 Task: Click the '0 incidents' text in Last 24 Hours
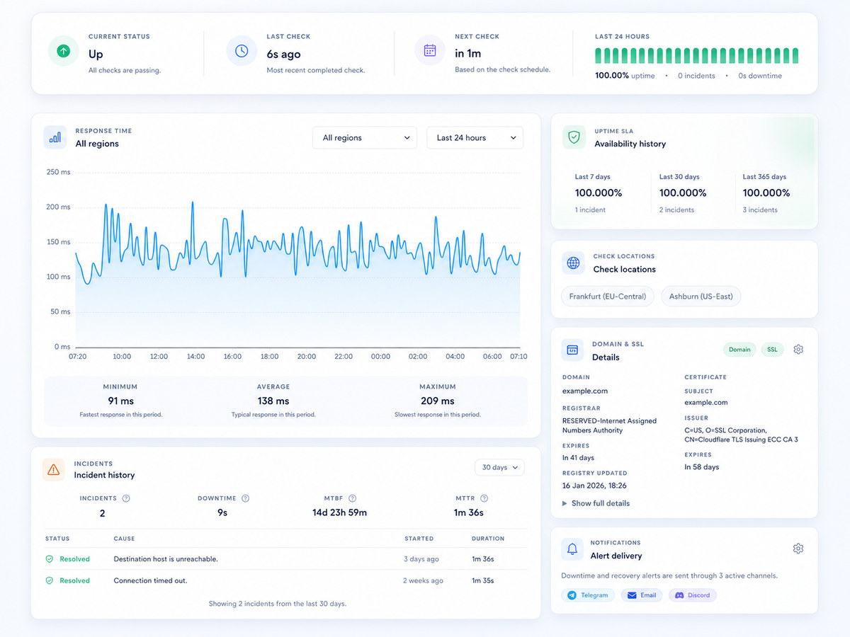click(696, 76)
